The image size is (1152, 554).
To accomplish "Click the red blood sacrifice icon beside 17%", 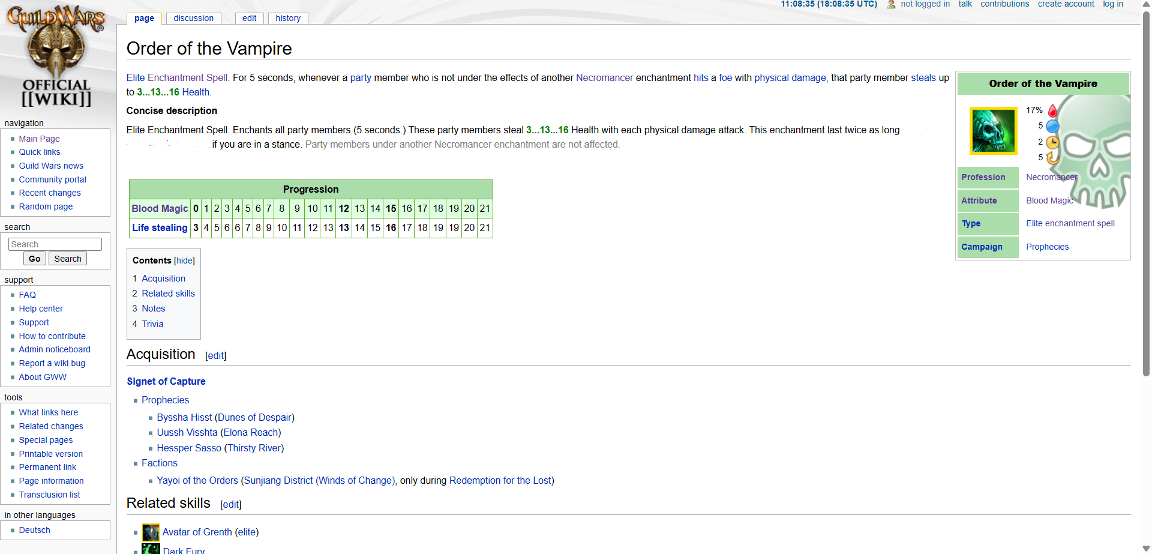I will point(1052,110).
